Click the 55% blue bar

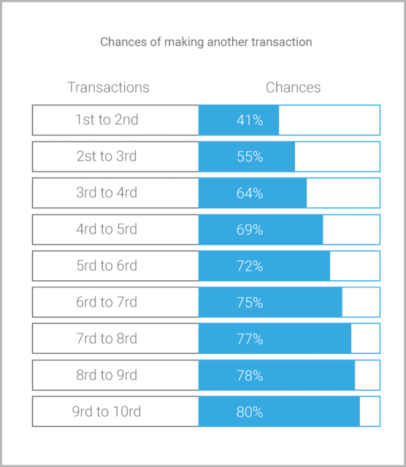(246, 156)
